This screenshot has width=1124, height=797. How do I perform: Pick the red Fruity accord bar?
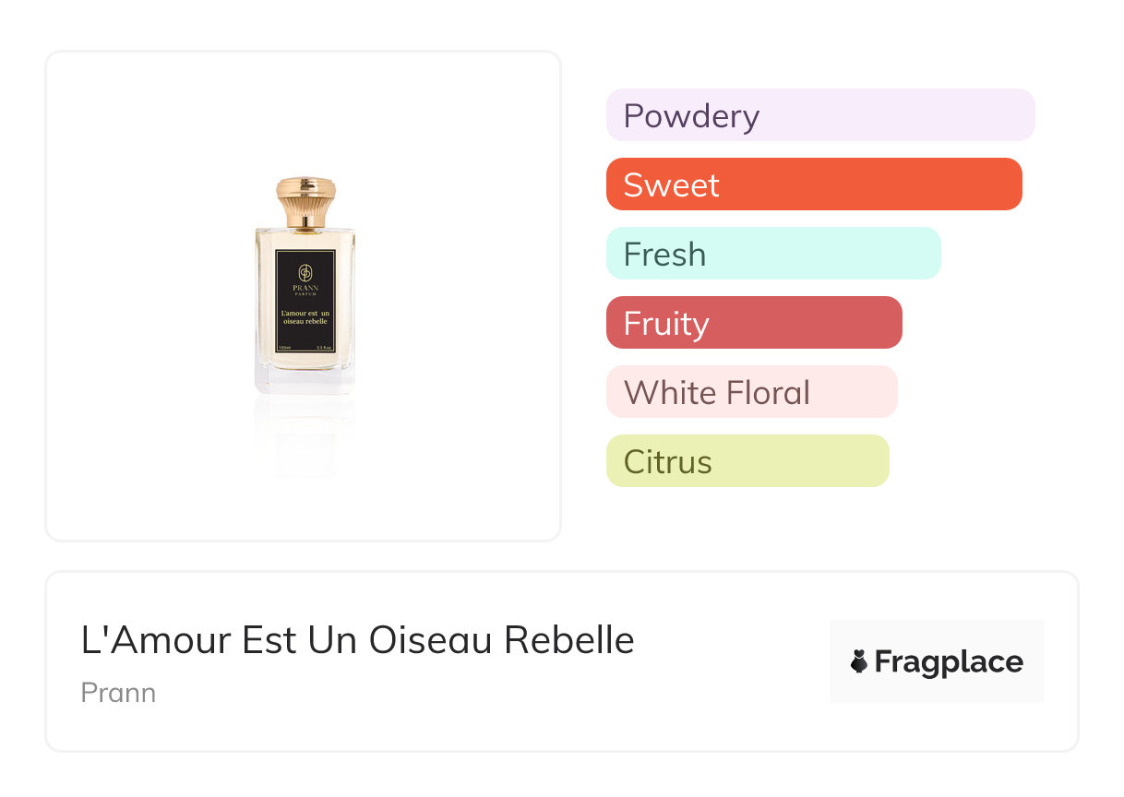[753, 323]
